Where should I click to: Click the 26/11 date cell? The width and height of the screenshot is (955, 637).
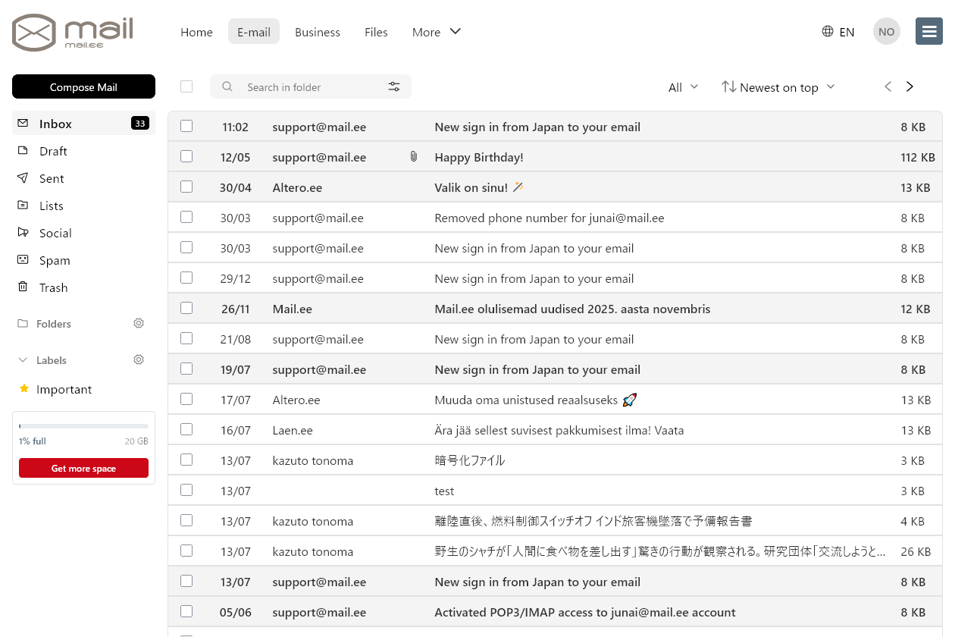coord(236,309)
